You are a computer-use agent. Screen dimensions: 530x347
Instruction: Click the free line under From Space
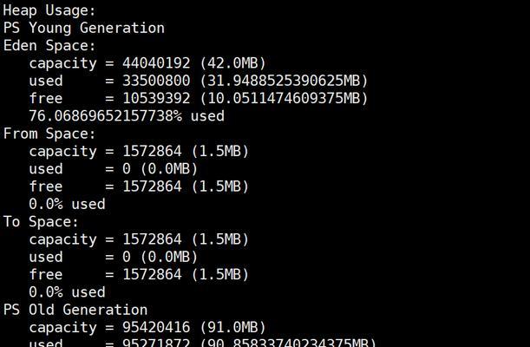click(x=139, y=187)
